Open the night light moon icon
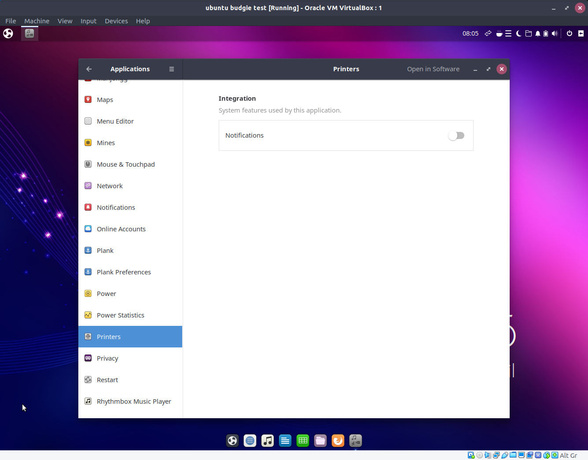This screenshot has width=588, height=460. 519,33
